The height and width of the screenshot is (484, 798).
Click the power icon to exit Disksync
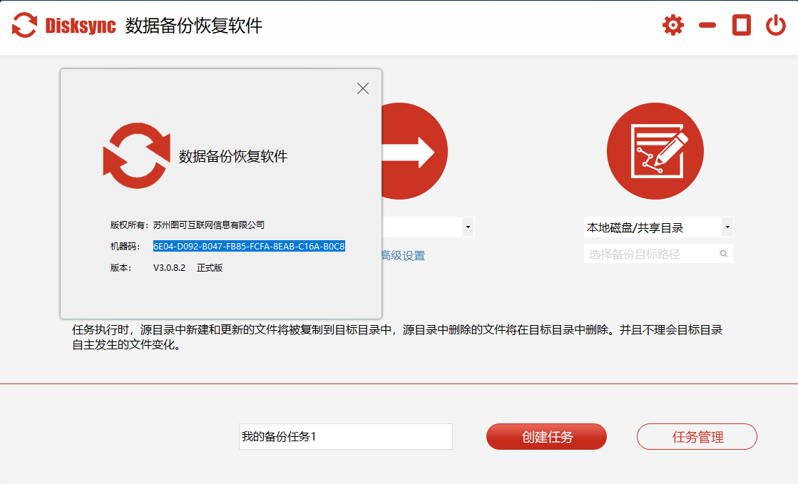(776, 25)
